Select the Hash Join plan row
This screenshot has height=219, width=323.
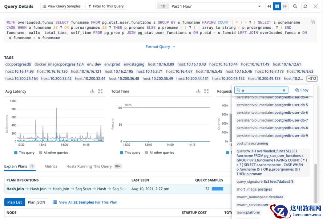click(x=118, y=189)
